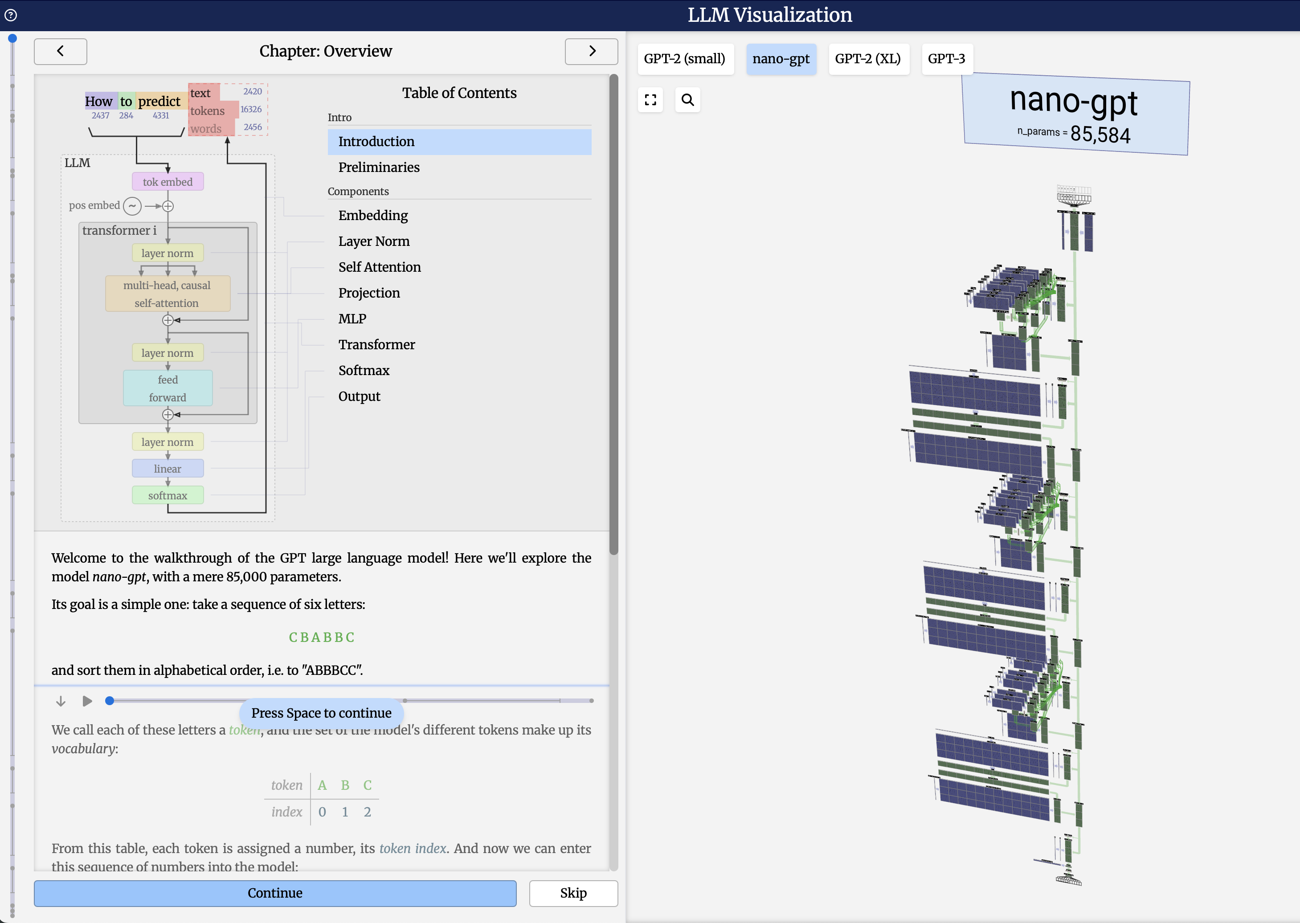Click the Skip button
Screen dimensions: 1300x923
pyautogui.click(x=573, y=893)
